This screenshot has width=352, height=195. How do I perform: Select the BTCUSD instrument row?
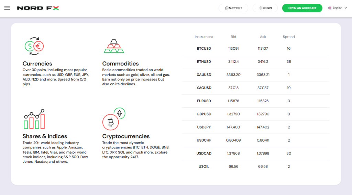coord(256,49)
